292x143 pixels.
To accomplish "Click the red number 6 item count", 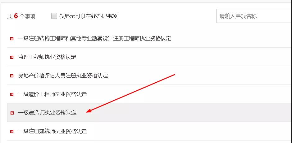I will point(16,16).
